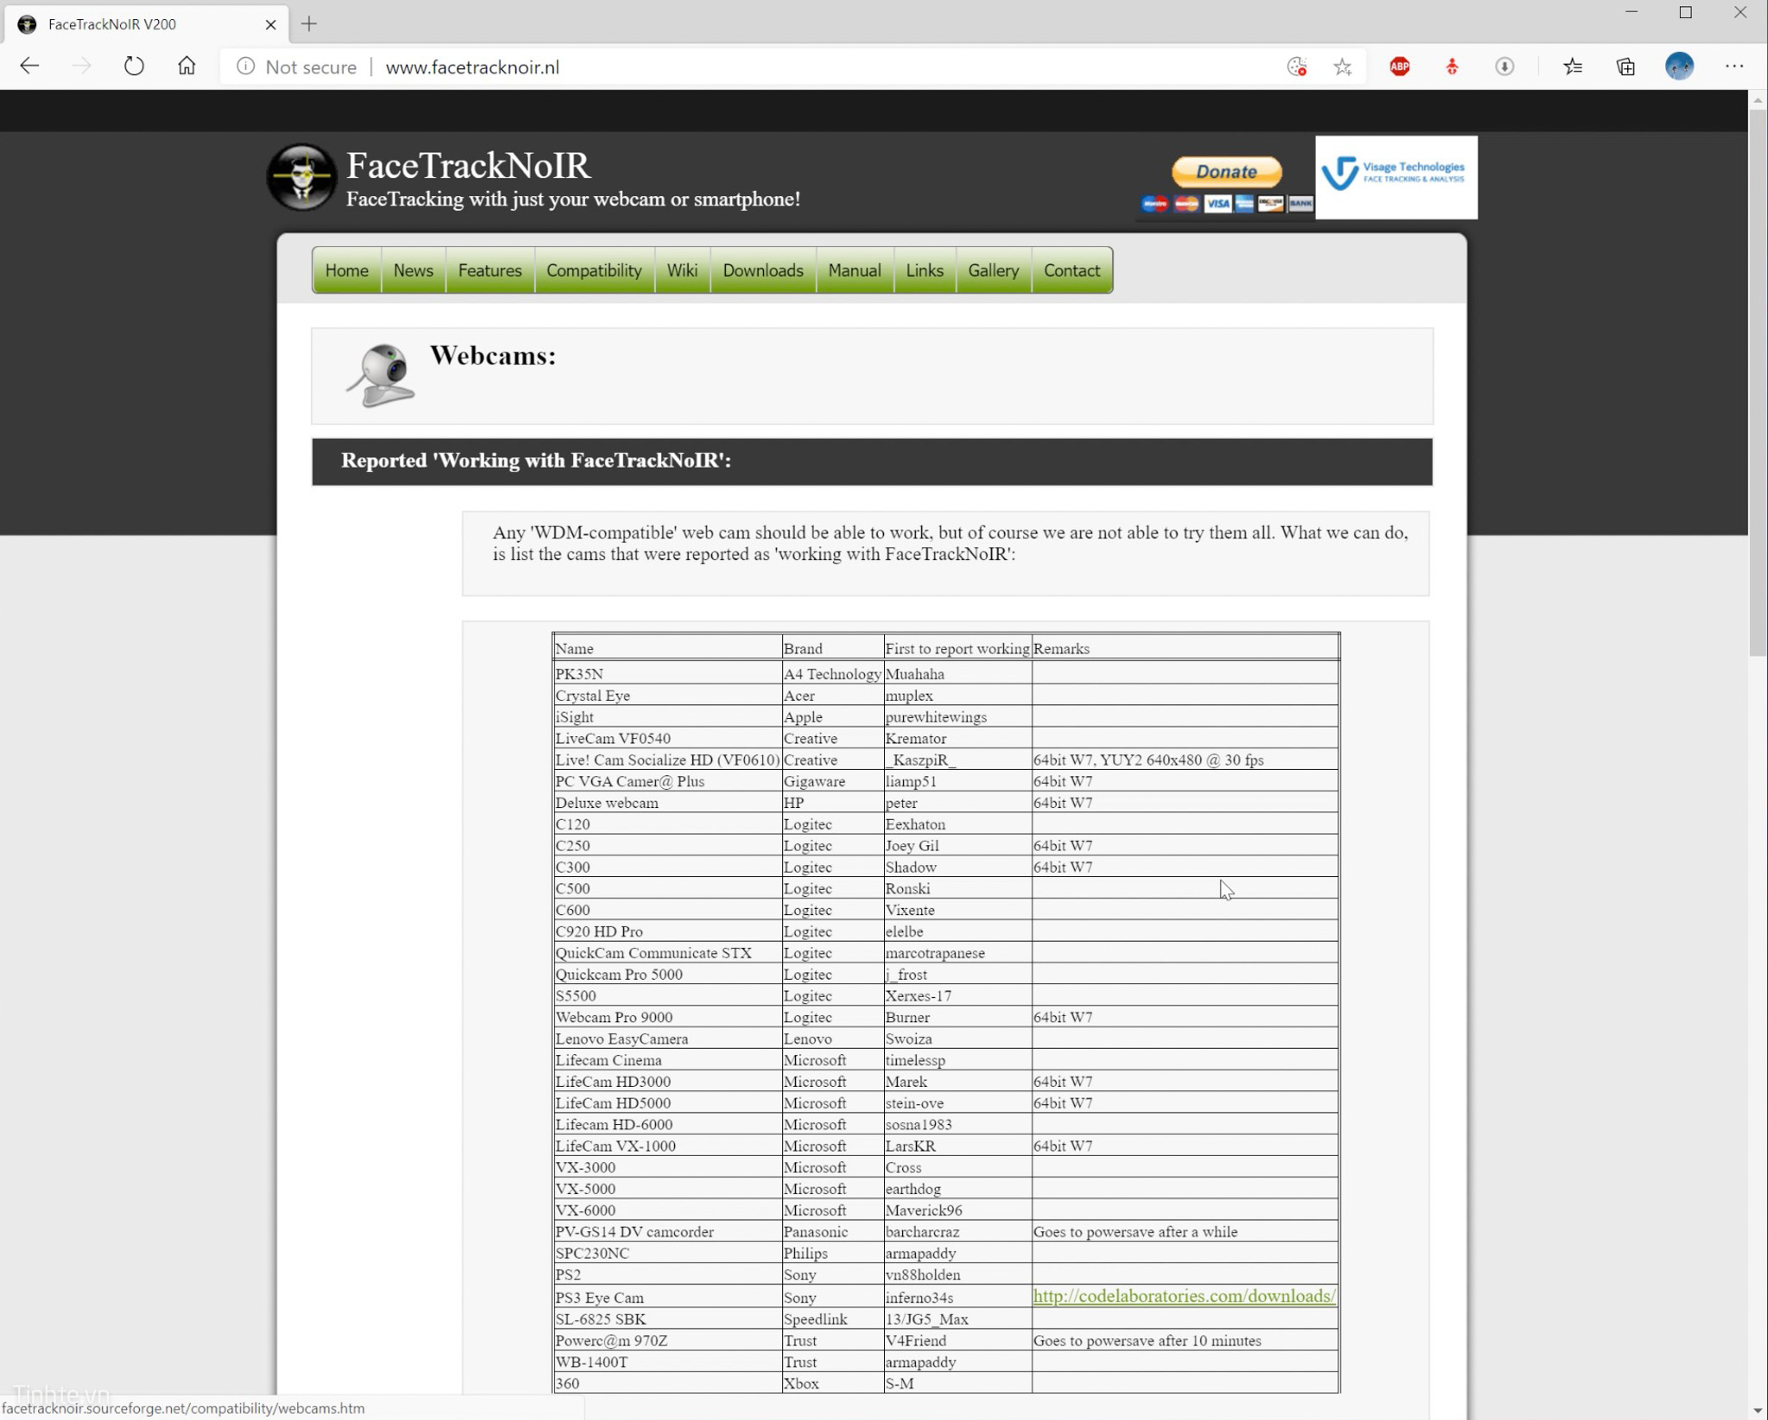Click the 'LifeCam HD3000' table cell

point(667,1082)
